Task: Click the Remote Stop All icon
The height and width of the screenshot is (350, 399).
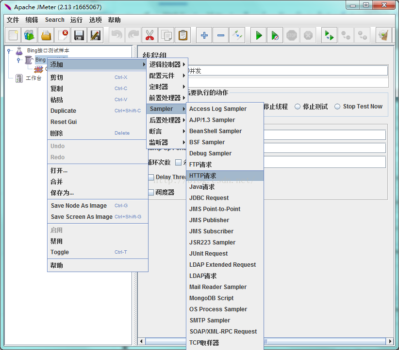Action: click(346, 35)
